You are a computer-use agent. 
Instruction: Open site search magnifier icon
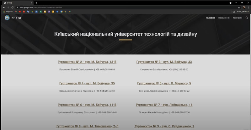click(x=247, y=18)
